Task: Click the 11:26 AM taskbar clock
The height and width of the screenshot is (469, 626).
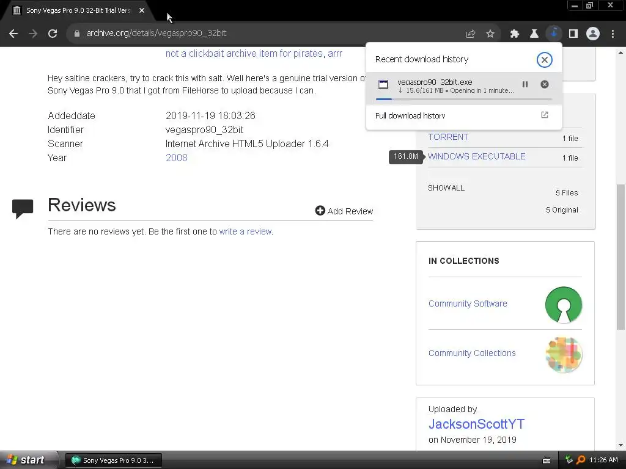Action: [603, 460]
